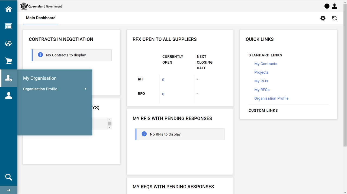Expand the sidebar with arrow button
The image size is (347, 194).
(9, 190)
